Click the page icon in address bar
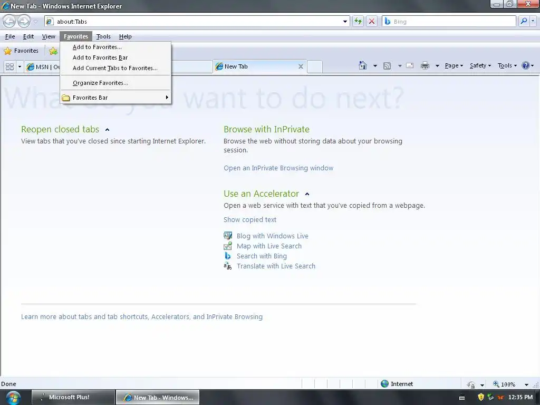The width and height of the screenshot is (540, 405). pyautogui.click(x=50, y=21)
